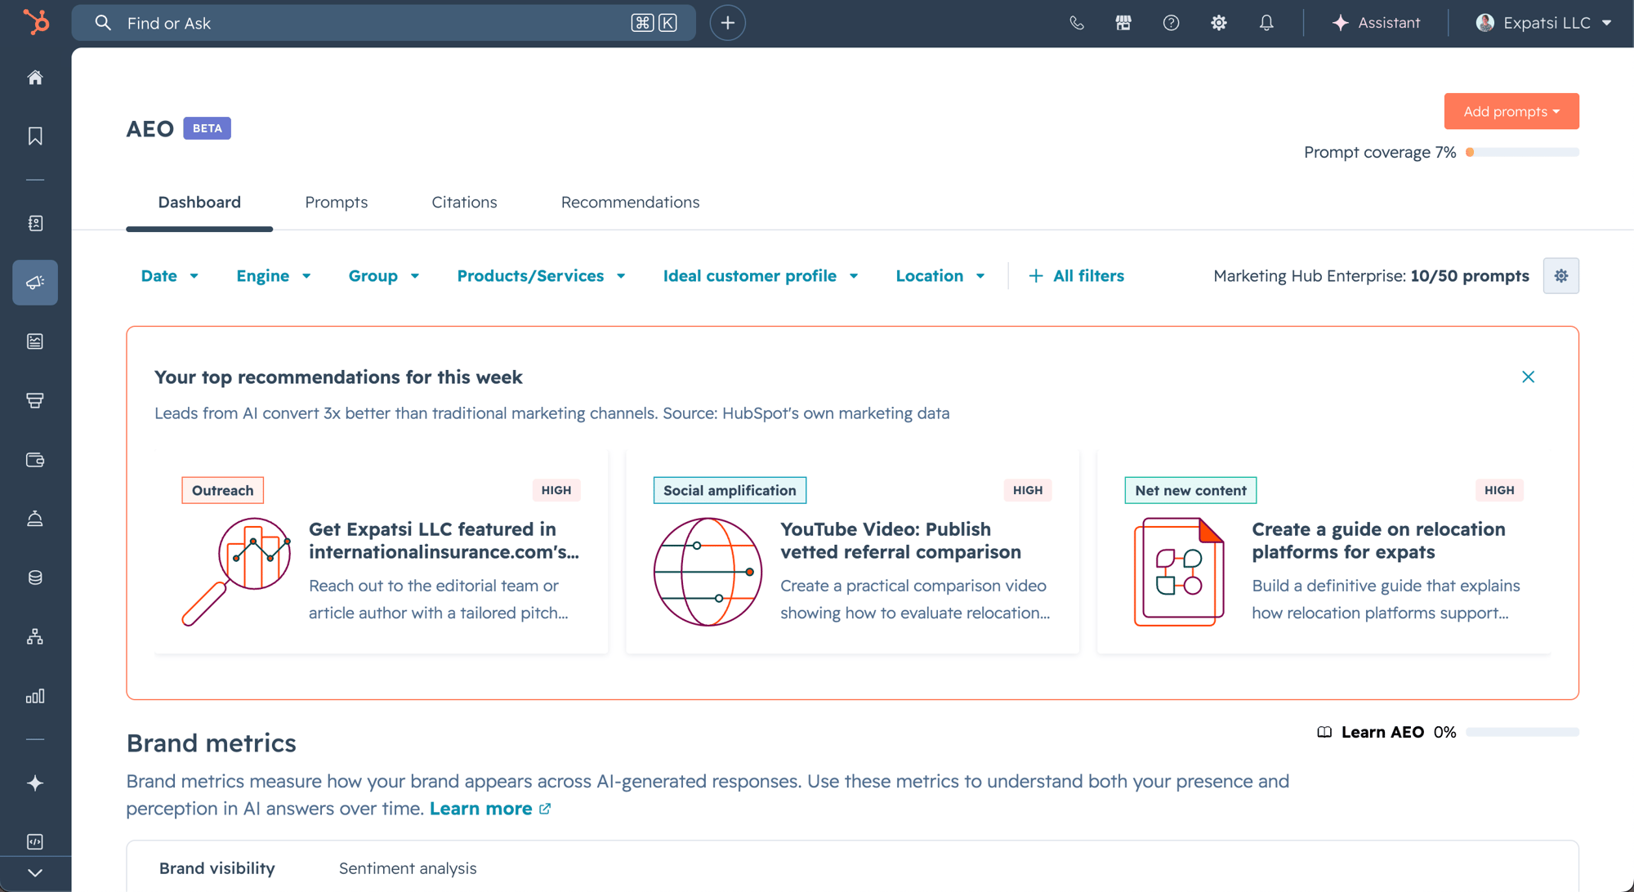Viewport: 1634px width, 892px height.
Task: Click the HubSpot sprocket logo
Action: pyautogui.click(x=35, y=22)
